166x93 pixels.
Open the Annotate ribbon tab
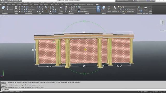[x=36, y=5]
